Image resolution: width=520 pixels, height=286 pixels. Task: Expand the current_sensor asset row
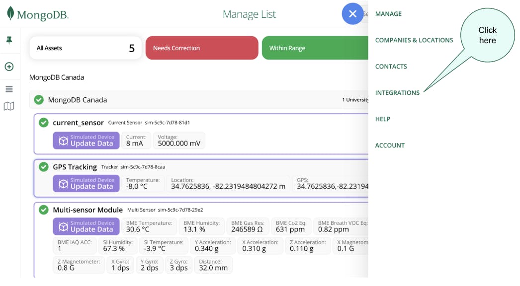tap(78, 123)
